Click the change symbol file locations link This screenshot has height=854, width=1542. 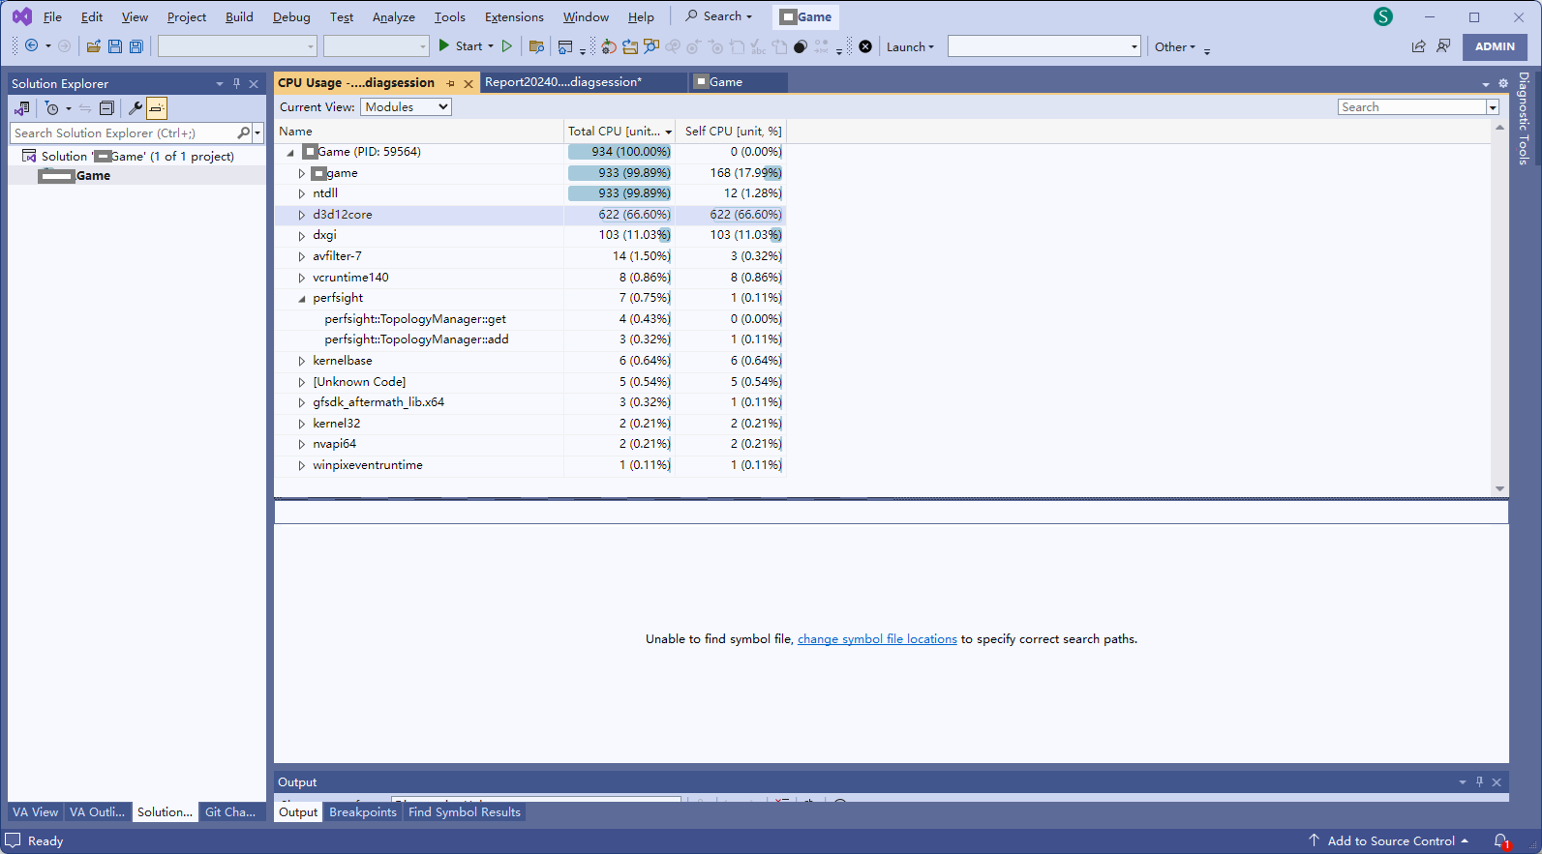point(877,639)
